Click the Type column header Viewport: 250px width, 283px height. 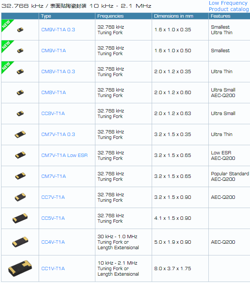[x=46, y=16]
